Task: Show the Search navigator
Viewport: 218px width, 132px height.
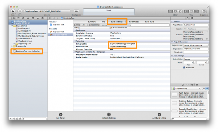Action: (x=23, y=18)
